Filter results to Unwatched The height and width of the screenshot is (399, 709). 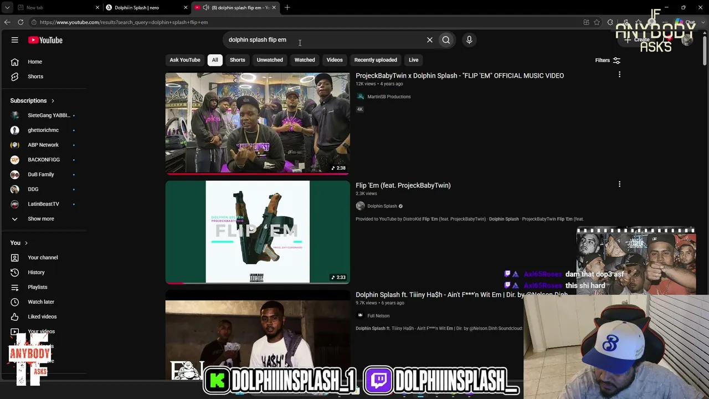(x=270, y=60)
